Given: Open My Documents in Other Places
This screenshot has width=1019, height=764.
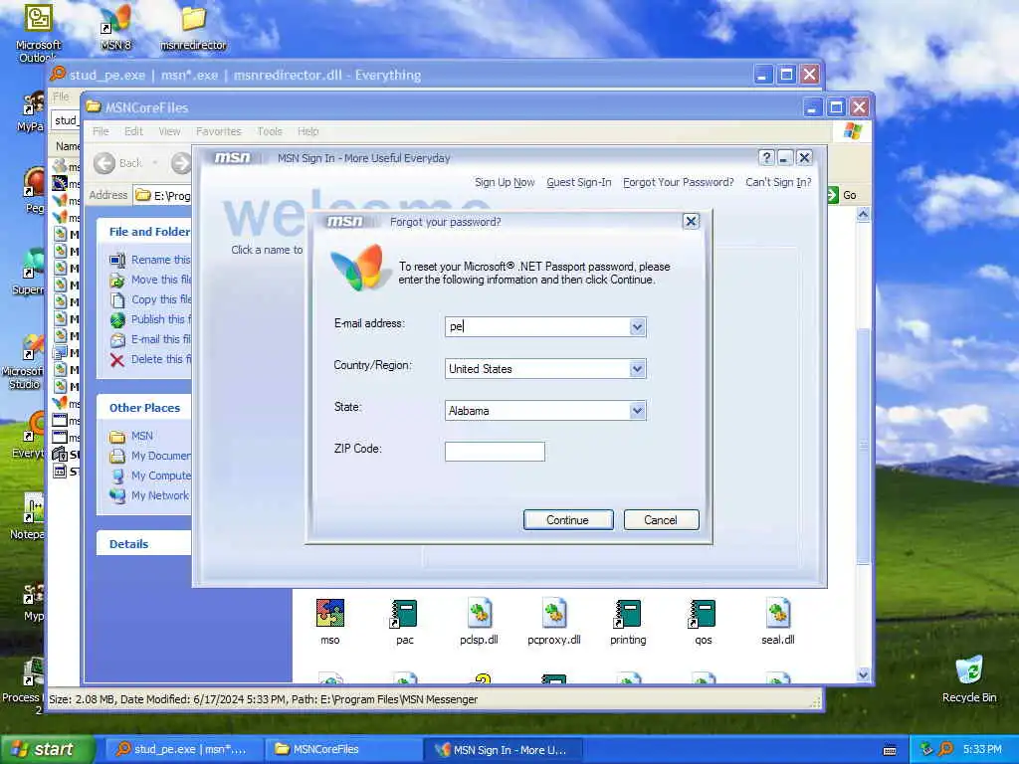Looking at the screenshot, I should pos(151,456).
